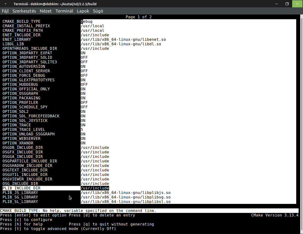Click the 'toggle advanced mode' hint line
This screenshot has width=303, height=234.
[58, 228]
